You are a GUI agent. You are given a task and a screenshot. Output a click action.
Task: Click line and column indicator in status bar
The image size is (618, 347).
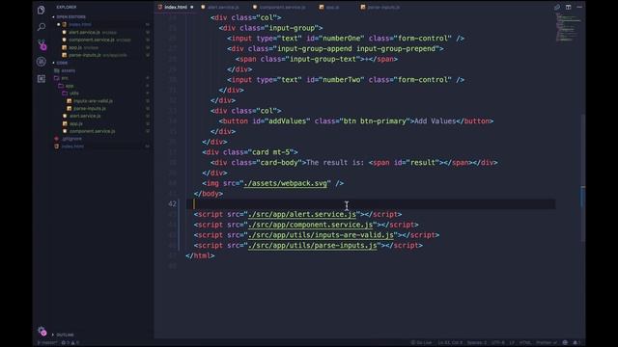pos(450,343)
